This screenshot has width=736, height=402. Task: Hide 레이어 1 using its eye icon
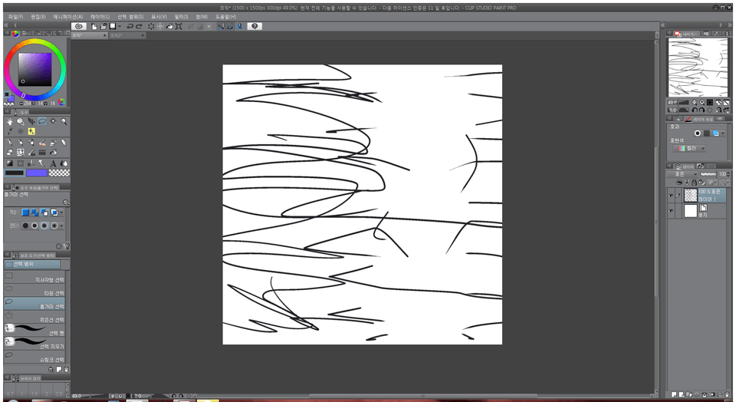(x=671, y=196)
